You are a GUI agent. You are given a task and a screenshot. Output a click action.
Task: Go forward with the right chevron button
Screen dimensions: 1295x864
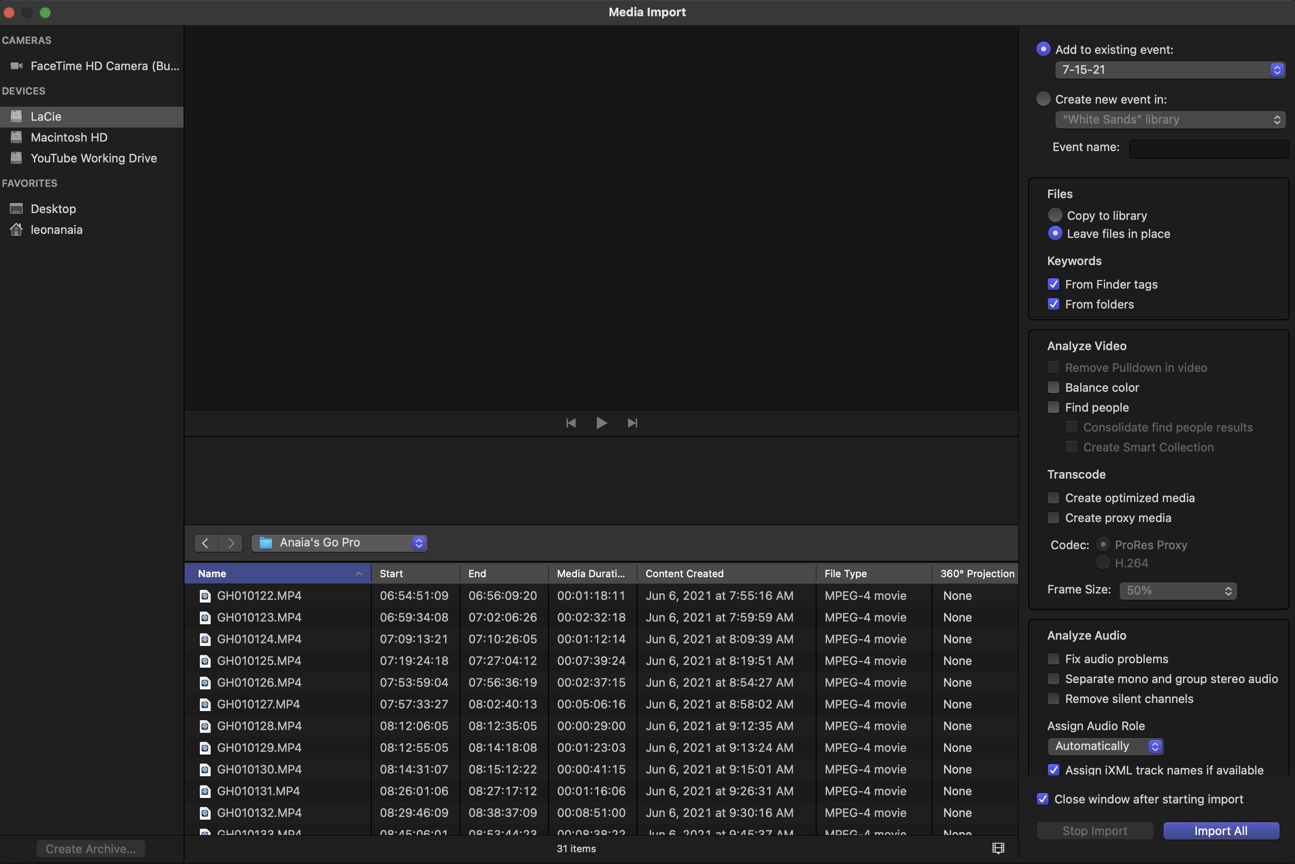[x=231, y=543]
